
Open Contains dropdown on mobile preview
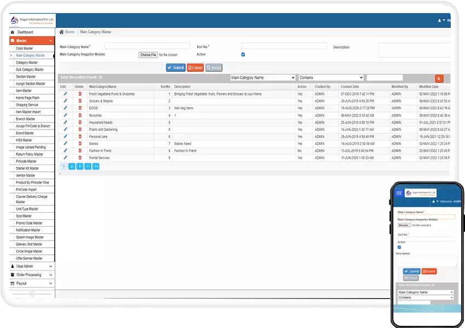click(x=426, y=297)
